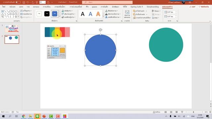The image size is (212, 119).
Task: Apply the blue WordArt letter A style
Action: pos(90,14)
